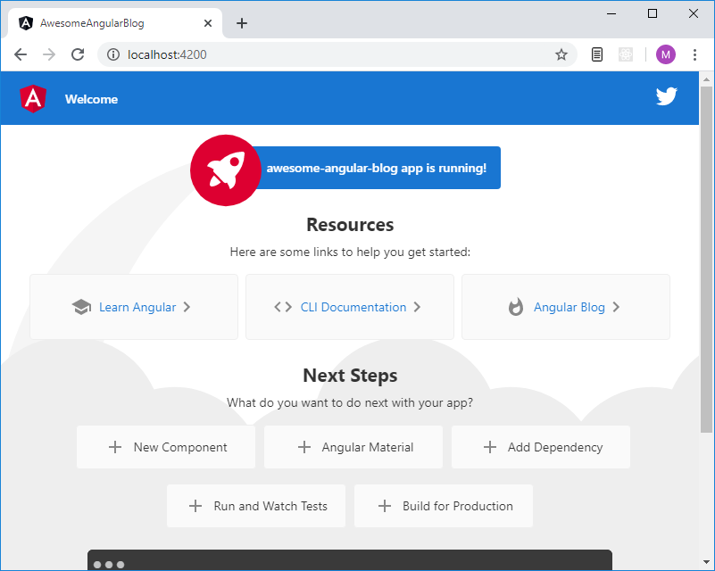Select the graduation cap icon on Learn Angular
The image size is (715, 571).
coord(82,307)
